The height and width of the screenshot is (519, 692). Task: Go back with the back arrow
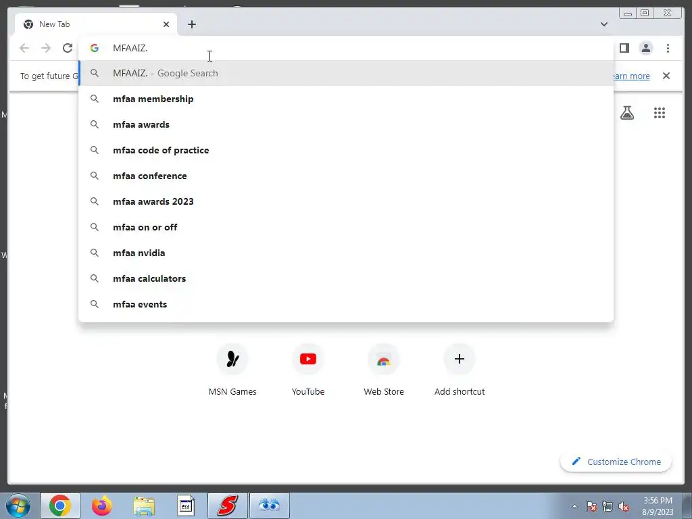pyautogui.click(x=24, y=48)
